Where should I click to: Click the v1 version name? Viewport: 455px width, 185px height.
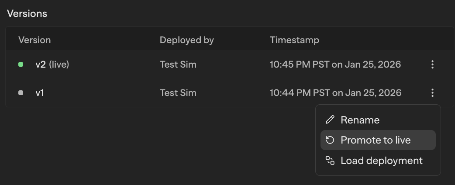(40, 93)
